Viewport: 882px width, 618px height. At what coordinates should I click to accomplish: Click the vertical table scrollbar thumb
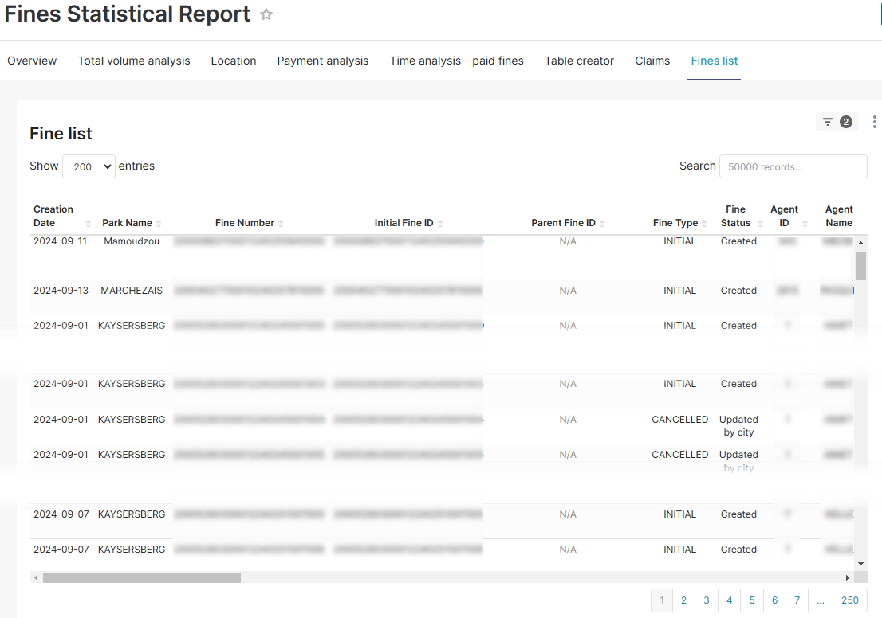click(860, 265)
